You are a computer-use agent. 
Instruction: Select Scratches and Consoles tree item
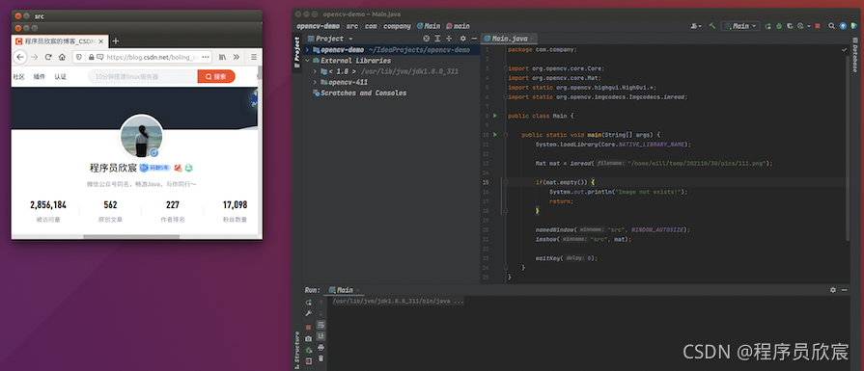pos(359,93)
